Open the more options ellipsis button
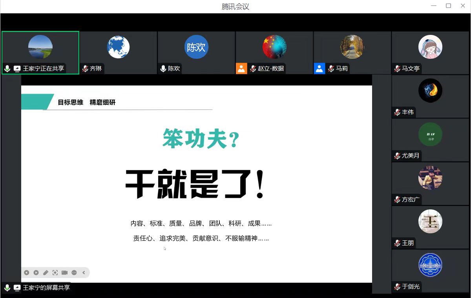Image resolution: width=471 pixels, height=298 pixels. point(74,273)
